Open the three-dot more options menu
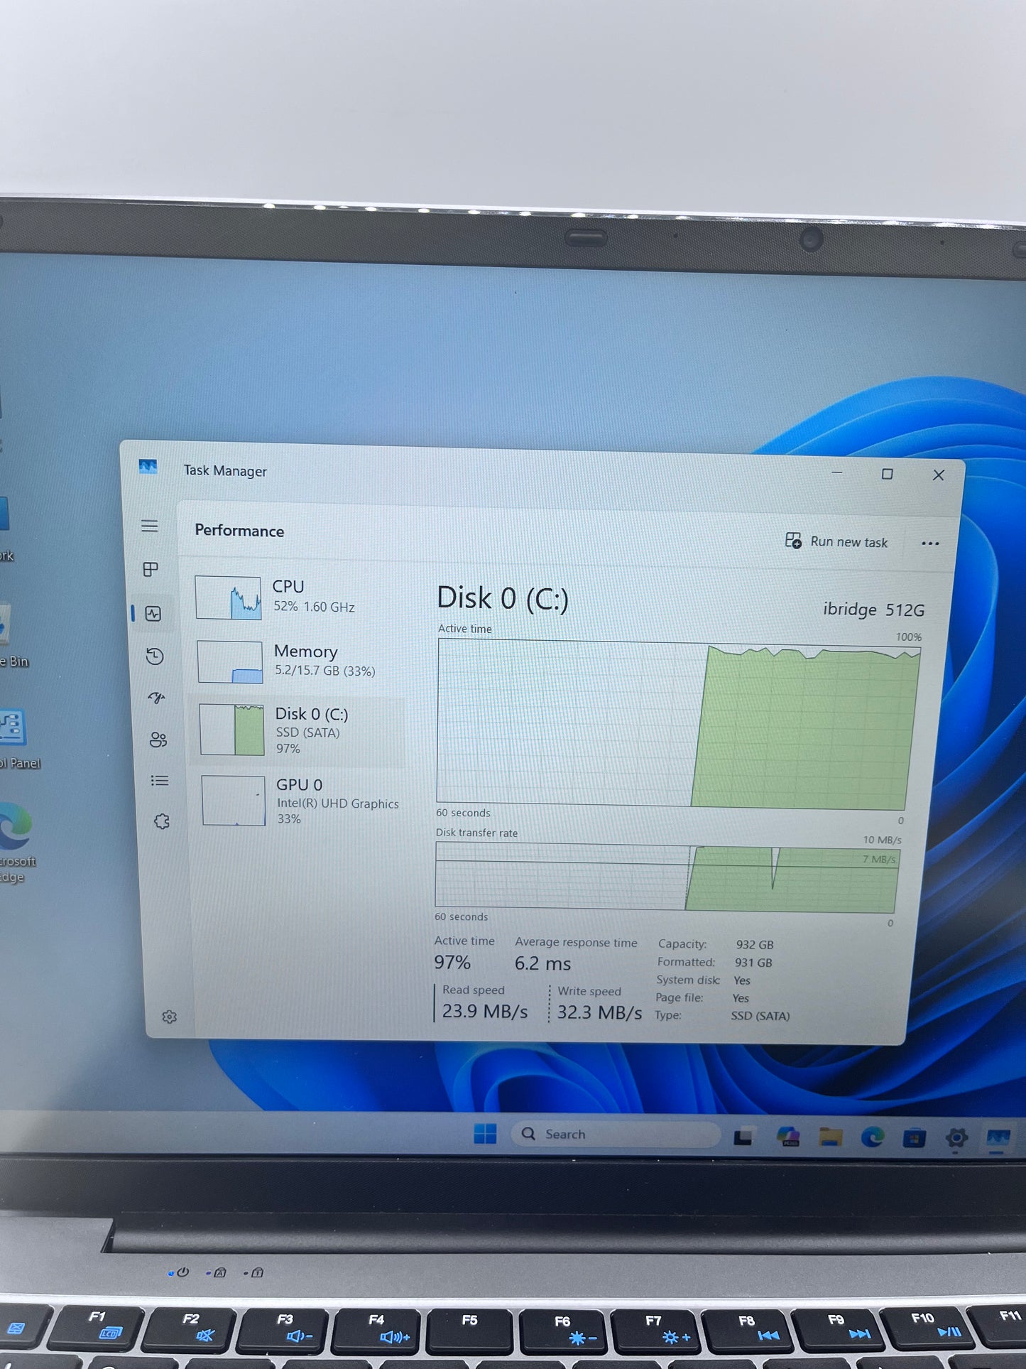Viewport: 1026px width, 1369px height. click(x=930, y=543)
